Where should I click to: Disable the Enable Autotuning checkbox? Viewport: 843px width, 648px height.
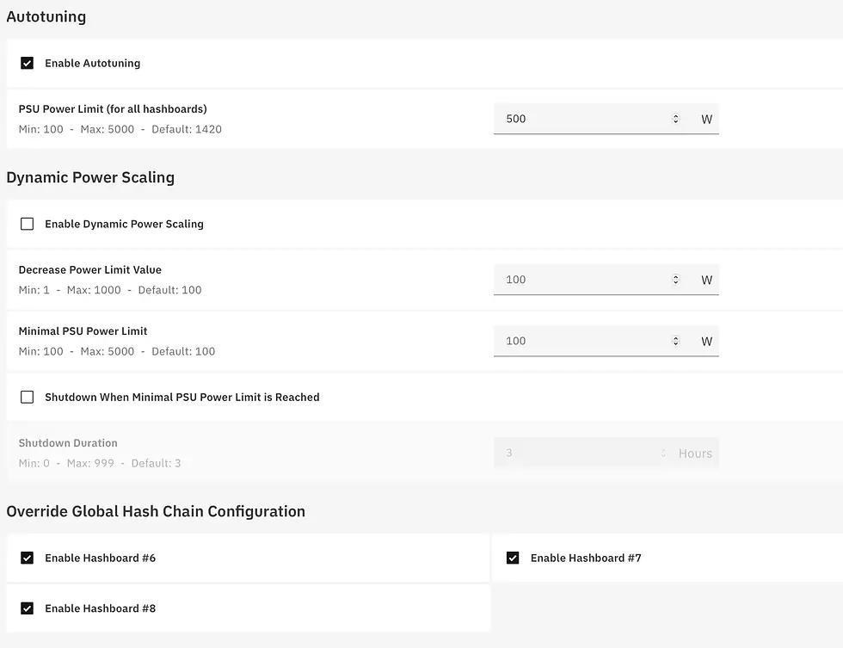[27, 63]
